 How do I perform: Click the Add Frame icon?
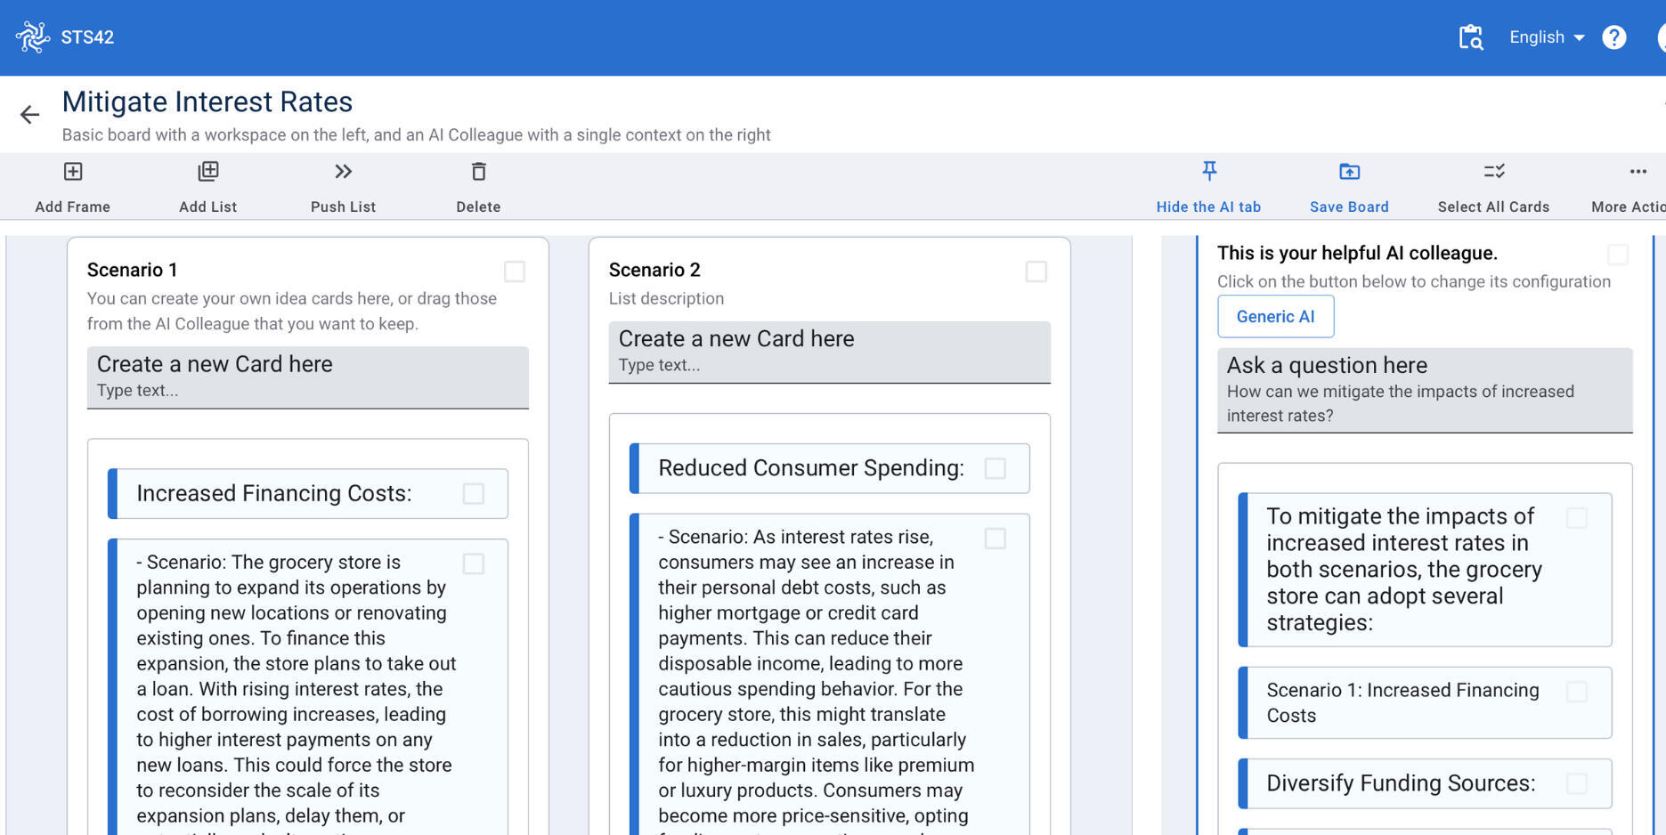tap(73, 172)
